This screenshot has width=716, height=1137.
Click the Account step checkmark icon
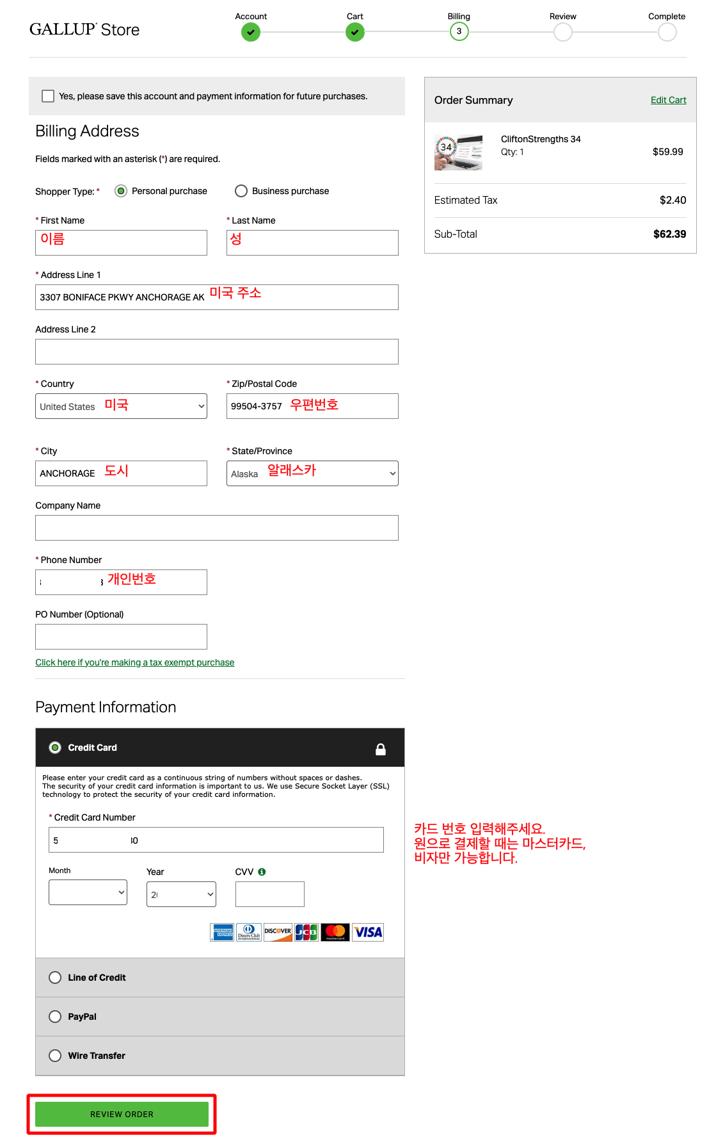coord(251,32)
